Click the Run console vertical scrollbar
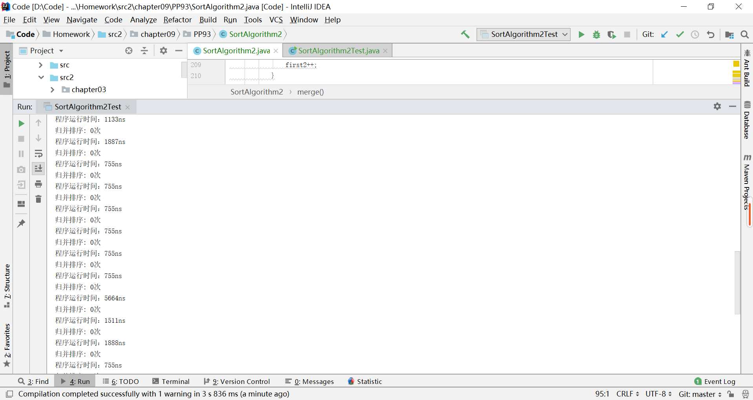This screenshot has width=753, height=400. (737, 282)
